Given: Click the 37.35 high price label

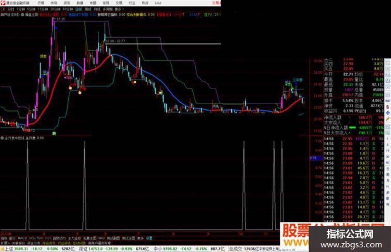Looking at the screenshot, I should click(60, 19).
